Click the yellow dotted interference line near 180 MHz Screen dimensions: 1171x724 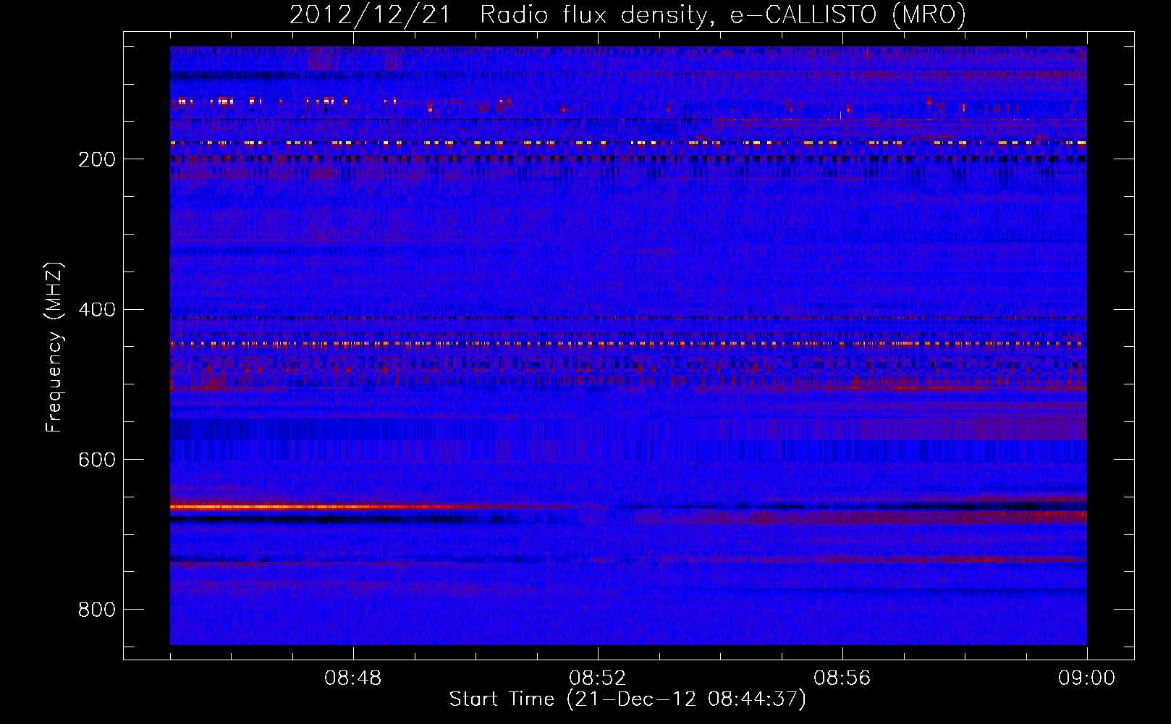point(628,143)
